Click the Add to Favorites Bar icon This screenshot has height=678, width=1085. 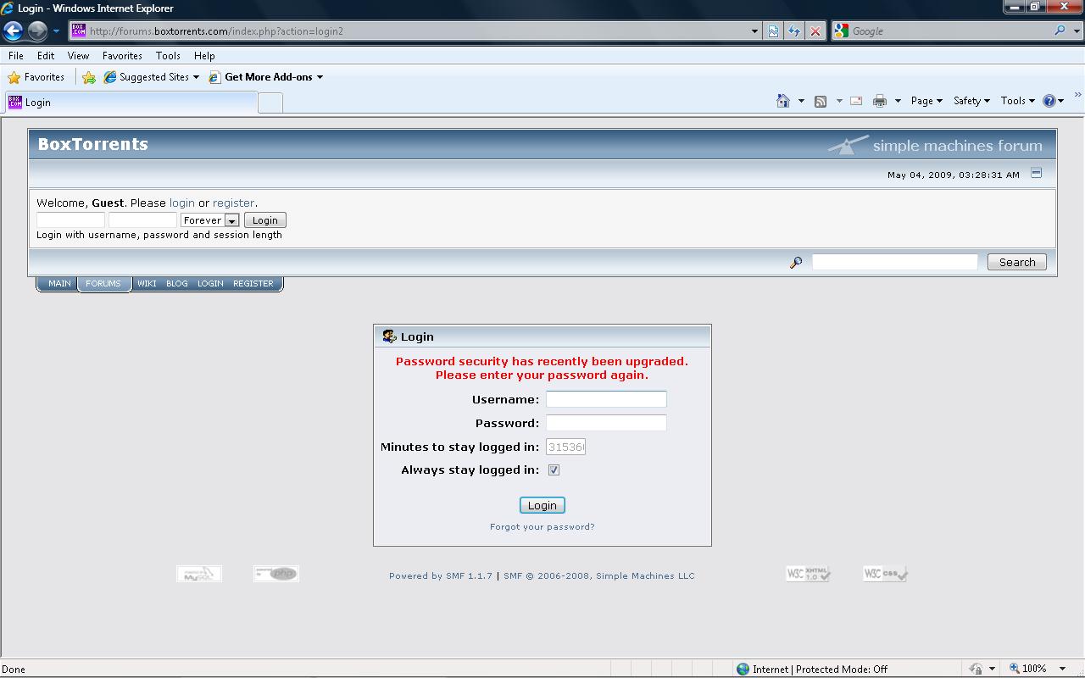click(89, 77)
